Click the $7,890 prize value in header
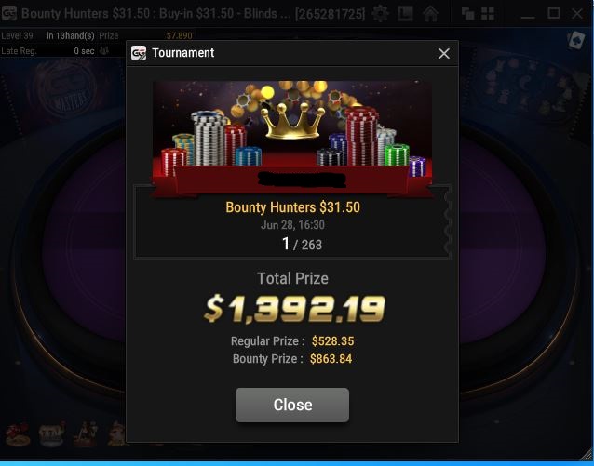This screenshot has width=594, height=466. point(179,36)
